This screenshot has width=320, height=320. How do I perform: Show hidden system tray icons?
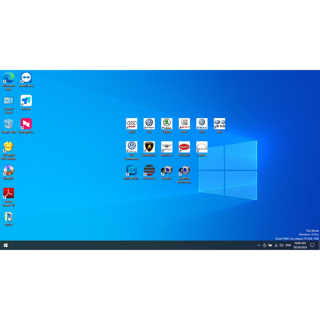click(259, 245)
